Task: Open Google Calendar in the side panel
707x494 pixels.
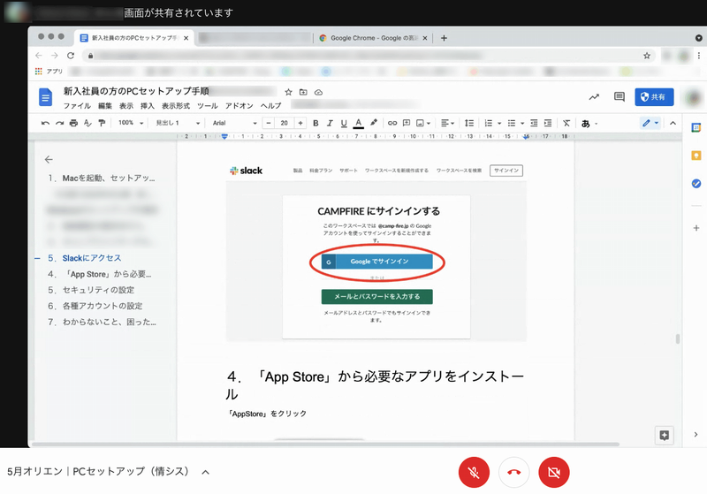Action: [x=696, y=127]
